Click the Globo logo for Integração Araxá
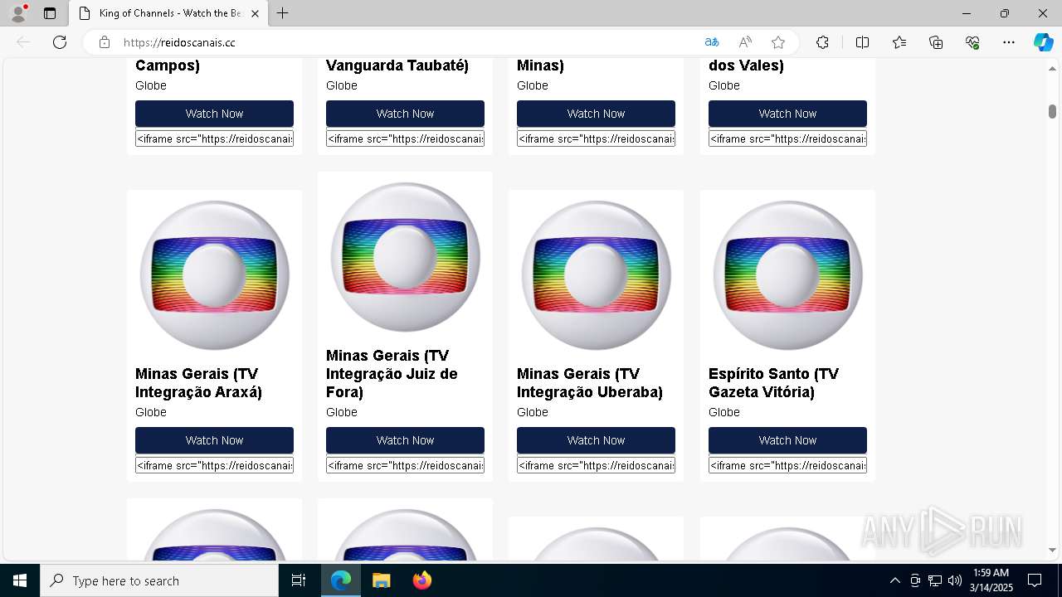1062x597 pixels. click(x=214, y=275)
